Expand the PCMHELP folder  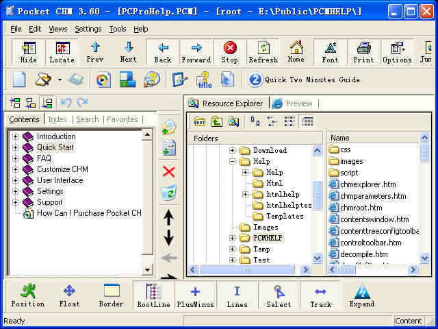pyautogui.click(x=232, y=238)
